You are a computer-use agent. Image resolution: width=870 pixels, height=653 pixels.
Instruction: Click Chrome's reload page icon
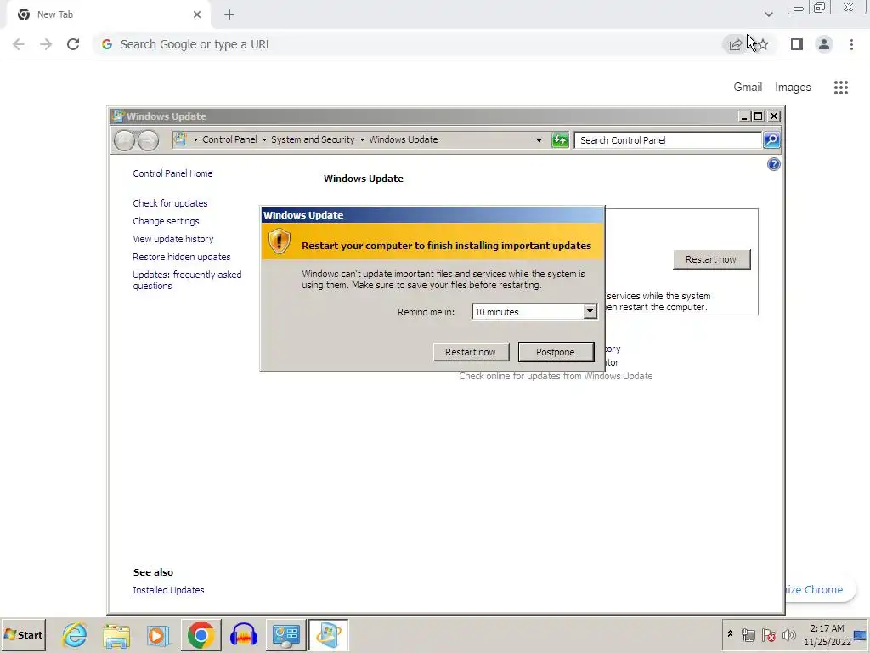pyautogui.click(x=73, y=44)
